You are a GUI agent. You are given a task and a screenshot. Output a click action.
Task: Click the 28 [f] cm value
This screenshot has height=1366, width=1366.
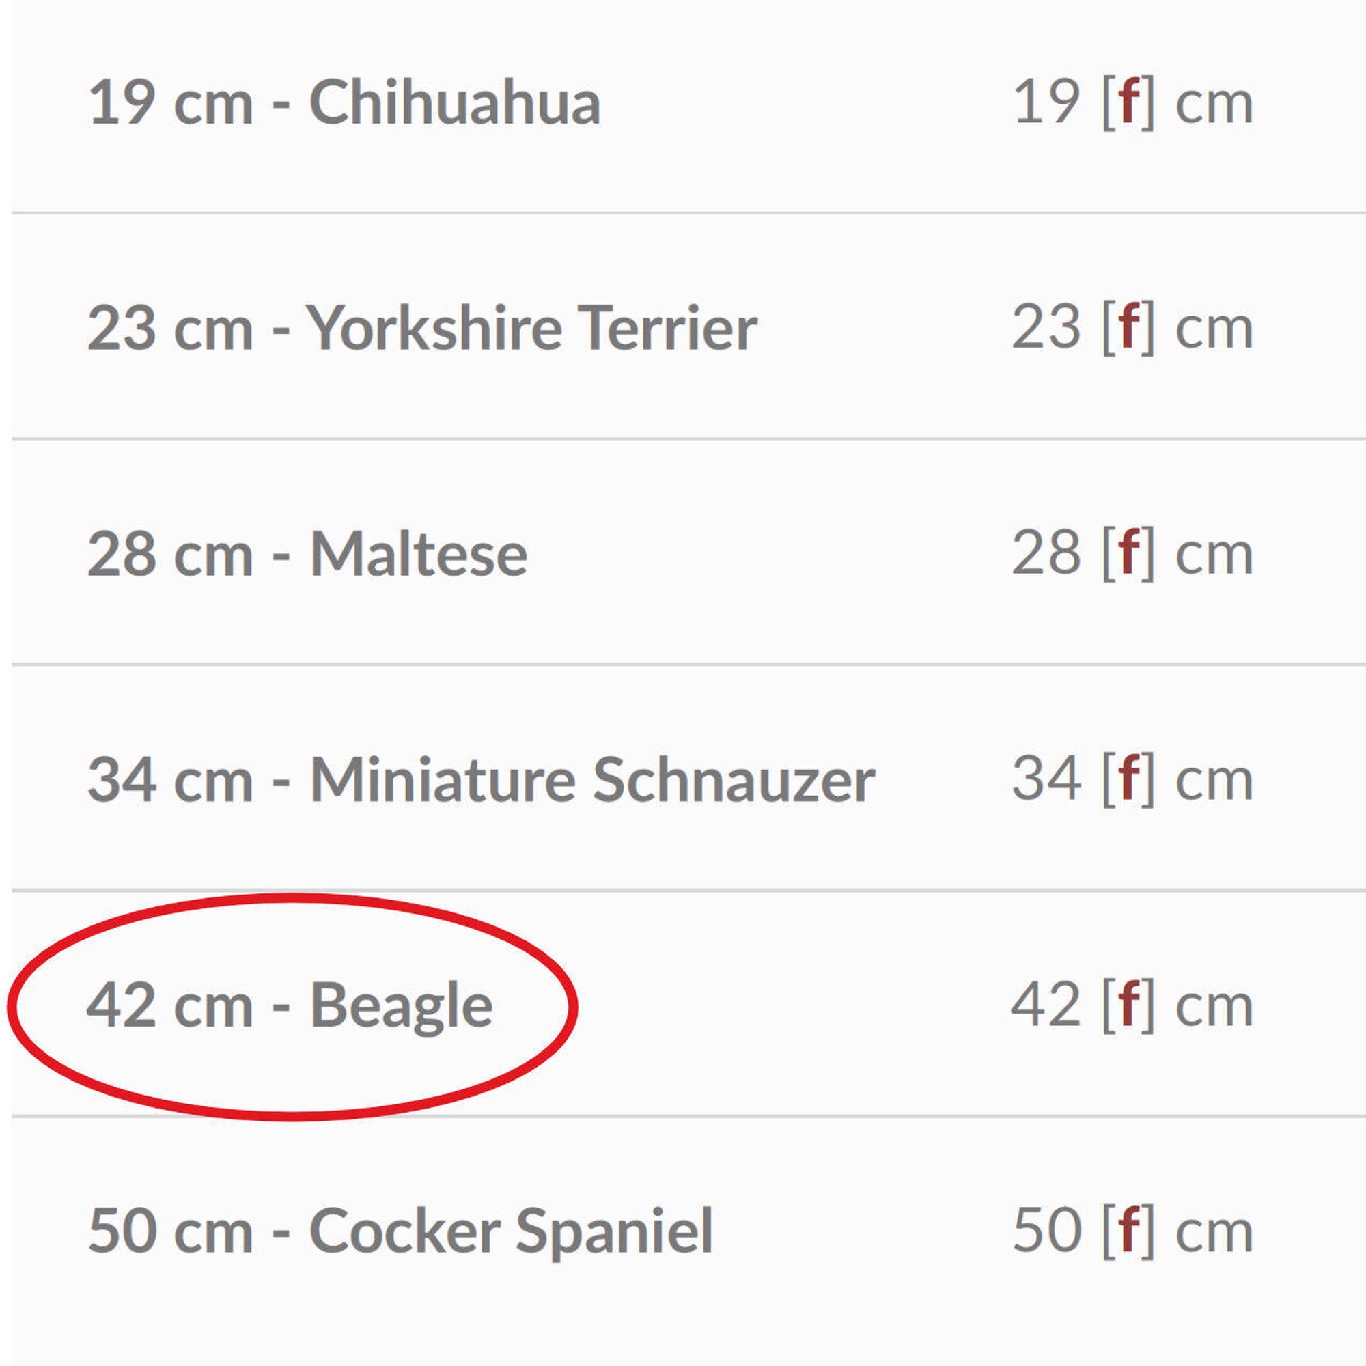(x=1132, y=554)
